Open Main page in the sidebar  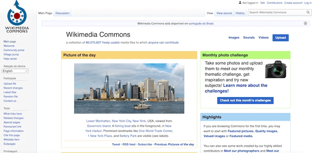[x=10, y=42]
